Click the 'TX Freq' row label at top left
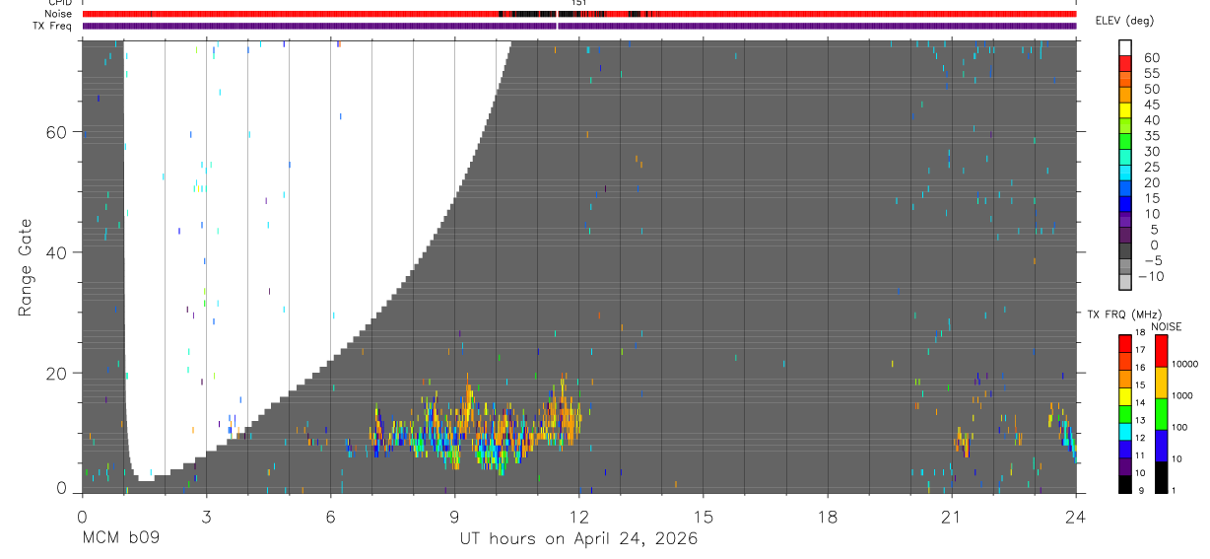 click(x=53, y=26)
